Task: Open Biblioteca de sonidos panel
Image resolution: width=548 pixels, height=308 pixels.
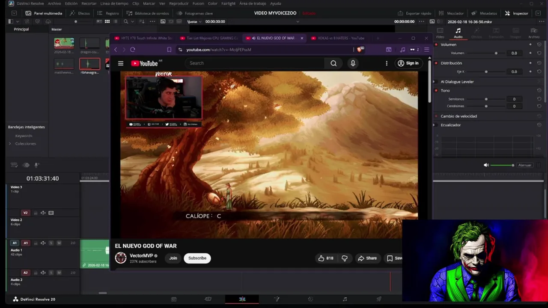Action: [x=147, y=13]
